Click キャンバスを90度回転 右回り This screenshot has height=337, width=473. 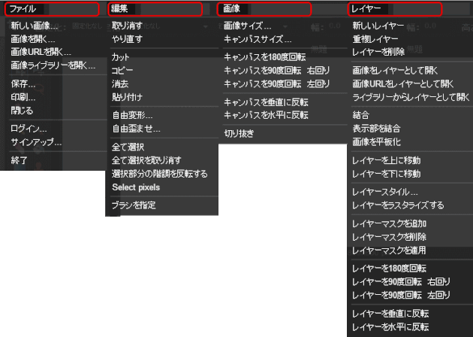[x=276, y=71]
